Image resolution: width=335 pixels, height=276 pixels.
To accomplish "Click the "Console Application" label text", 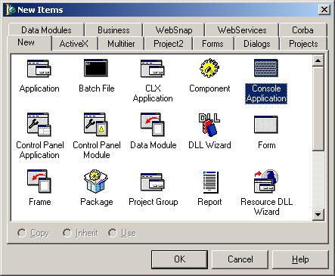I will (266, 93).
